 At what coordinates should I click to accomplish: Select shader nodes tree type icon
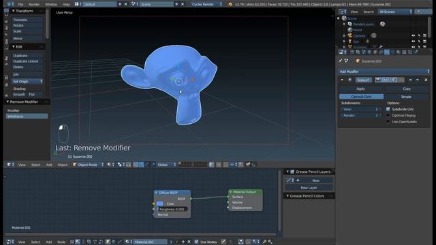click(x=78, y=242)
